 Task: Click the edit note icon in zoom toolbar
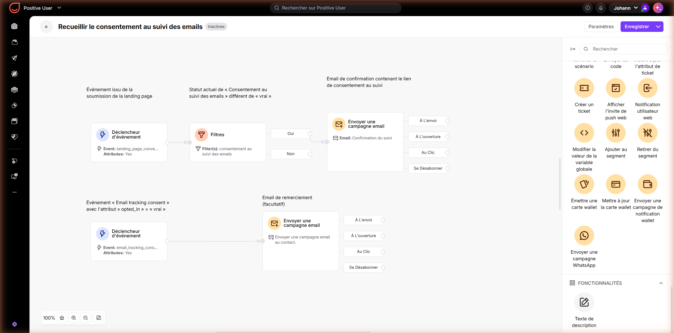pyautogui.click(x=99, y=318)
